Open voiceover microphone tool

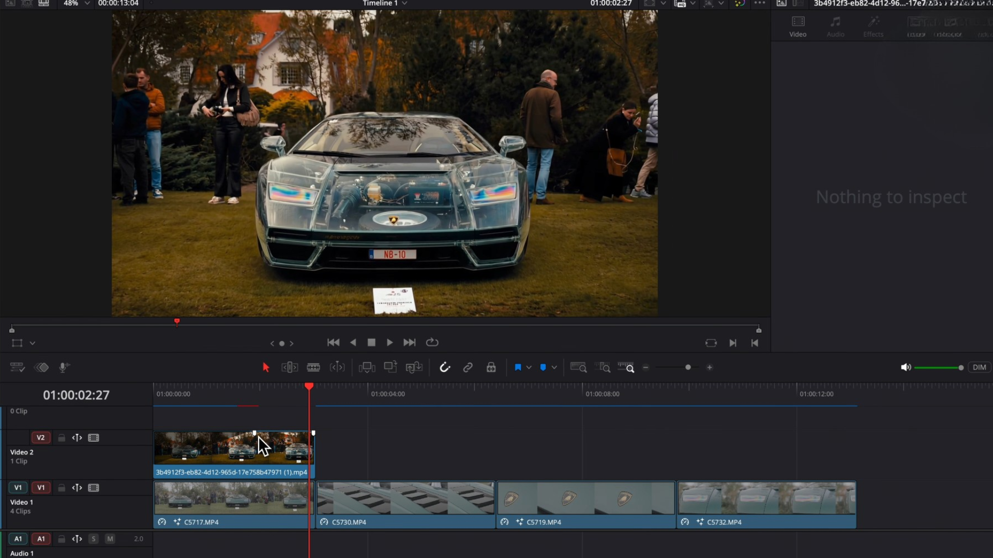click(64, 367)
